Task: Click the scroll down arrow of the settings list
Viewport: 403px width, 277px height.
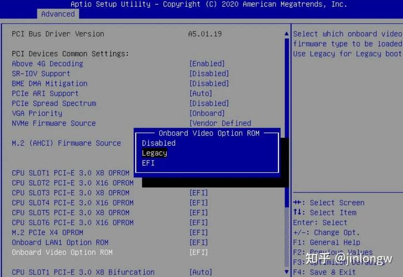Action: pyautogui.click(x=287, y=272)
